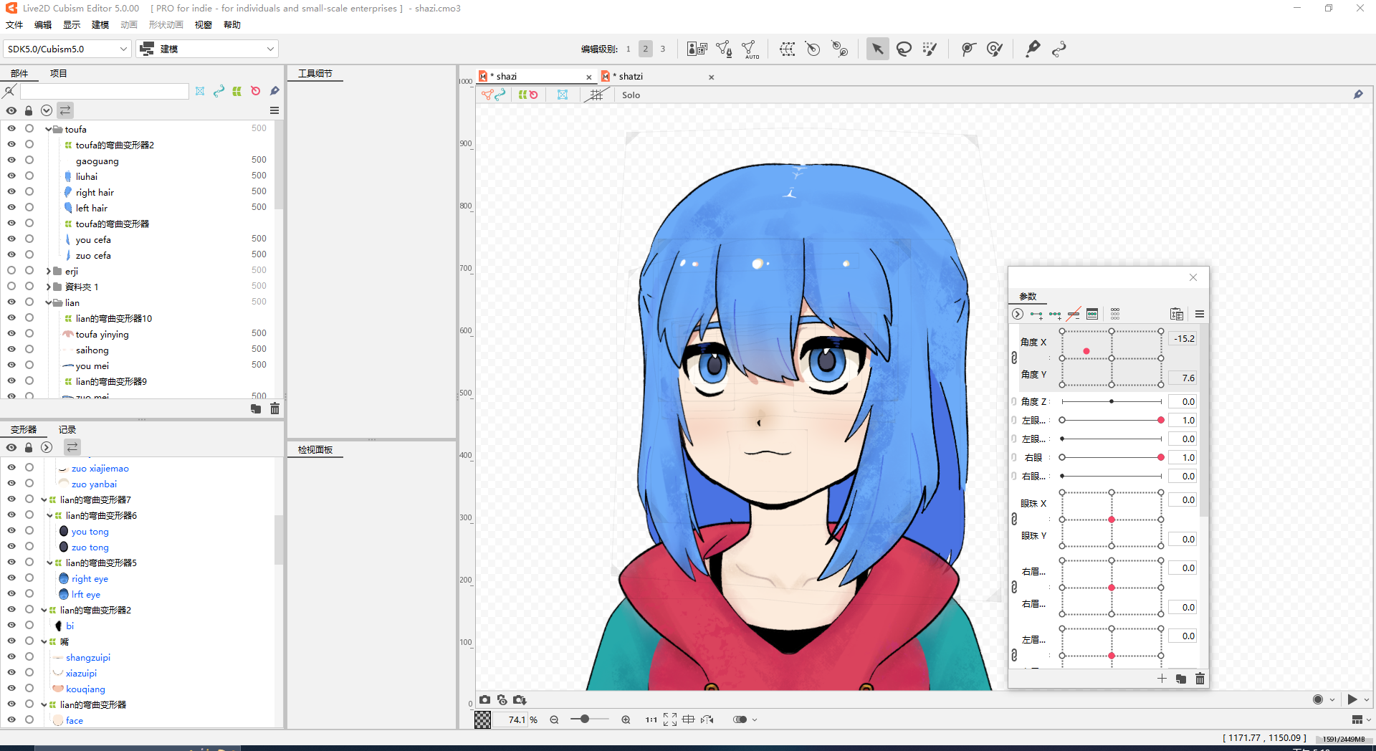The image size is (1376, 751).
Task: Click the parts search input field
Action: 105,91
